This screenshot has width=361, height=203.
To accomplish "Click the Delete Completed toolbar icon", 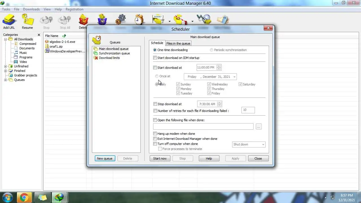I will [102, 20].
